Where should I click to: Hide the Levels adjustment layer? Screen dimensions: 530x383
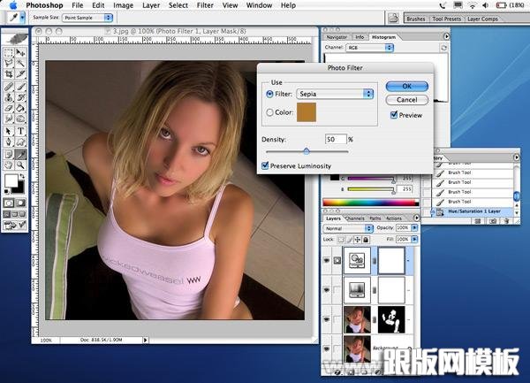tap(327, 290)
